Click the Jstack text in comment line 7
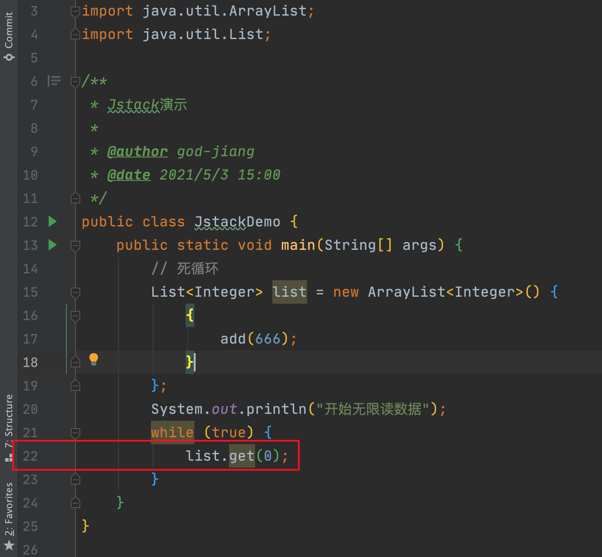 click(134, 105)
